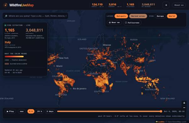Click the ARGENTINA map label
Image resolution: width=189 pixels, height=123 pixels.
pos(61,95)
